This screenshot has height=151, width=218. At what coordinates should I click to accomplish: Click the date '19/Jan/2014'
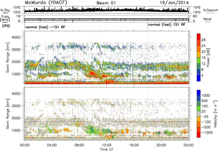(x=174, y=3)
